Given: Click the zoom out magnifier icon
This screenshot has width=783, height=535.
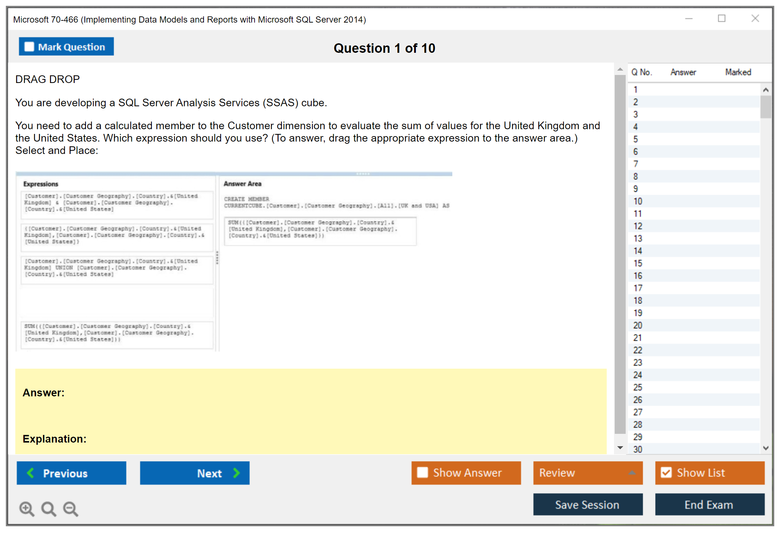Looking at the screenshot, I should [70, 508].
